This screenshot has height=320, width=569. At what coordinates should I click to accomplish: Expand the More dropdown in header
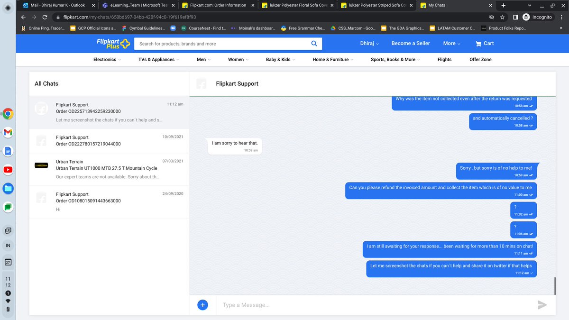point(452,43)
